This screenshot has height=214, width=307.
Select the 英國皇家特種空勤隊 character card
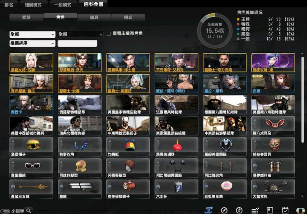click(128, 105)
